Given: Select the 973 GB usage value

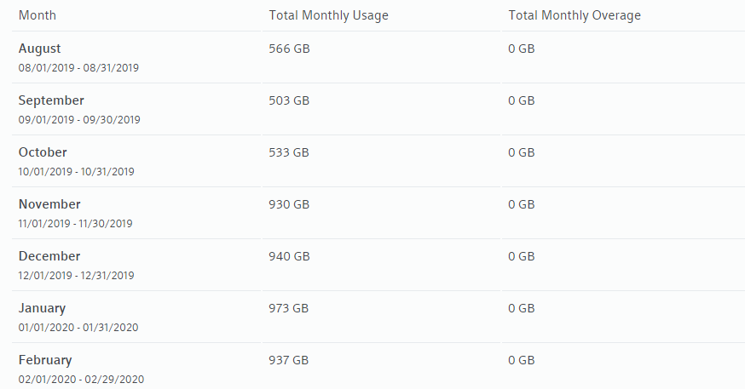Looking at the screenshot, I should click(x=289, y=308).
